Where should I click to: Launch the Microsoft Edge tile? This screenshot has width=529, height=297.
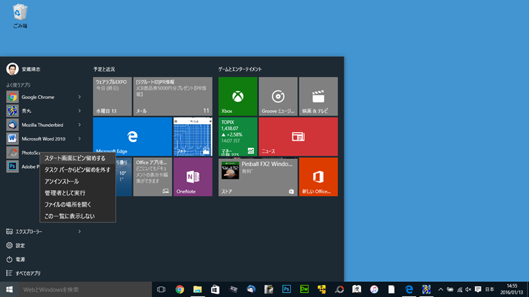pyautogui.click(x=132, y=137)
